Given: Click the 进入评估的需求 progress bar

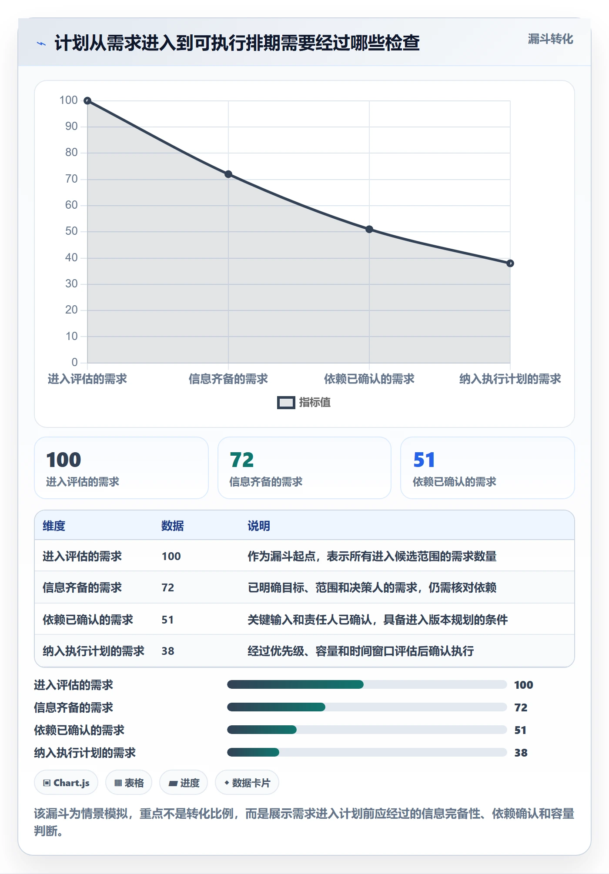Looking at the screenshot, I should [x=367, y=684].
